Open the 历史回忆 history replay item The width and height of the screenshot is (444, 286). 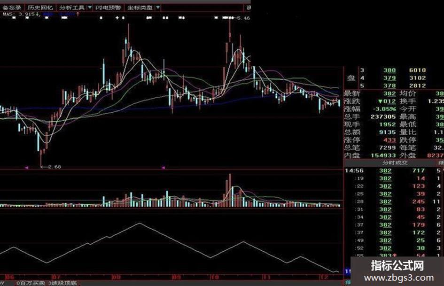coord(40,8)
